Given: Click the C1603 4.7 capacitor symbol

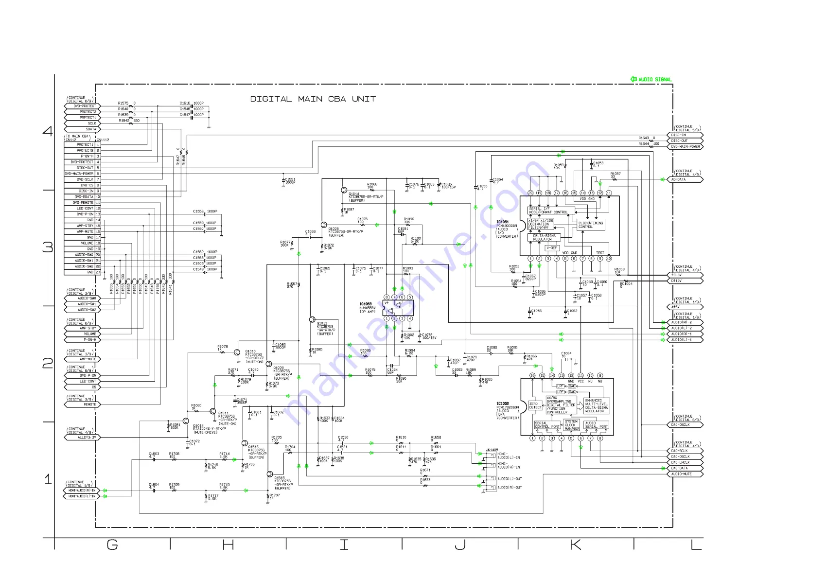Looking at the screenshot, I should pyautogui.click(x=154, y=459).
